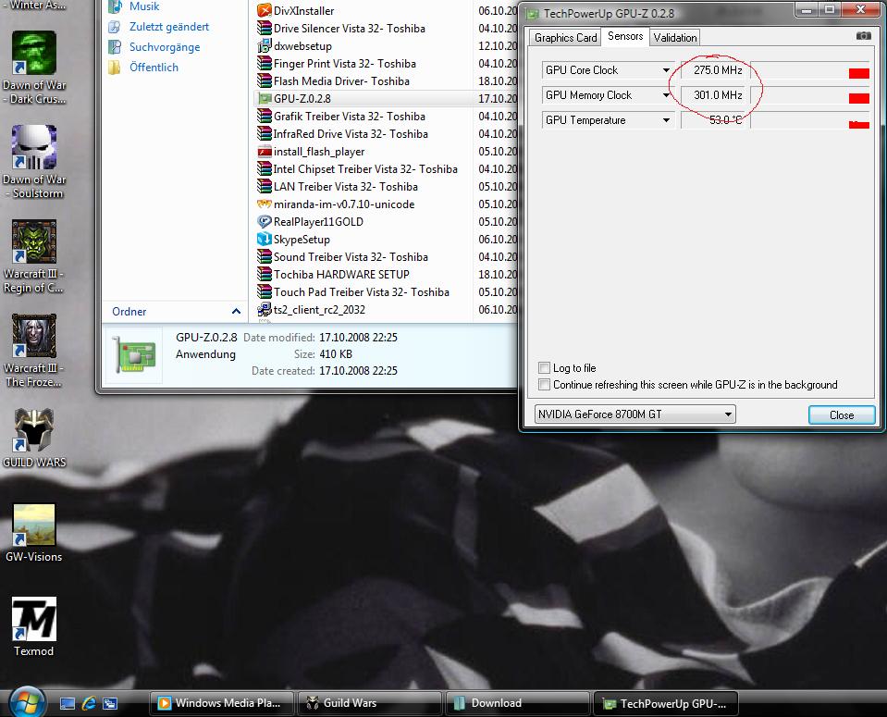Click the large GPU-Z preview thumbnail in details pane
Image resolution: width=887 pixels, height=717 pixels.
(x=133, y=355)
